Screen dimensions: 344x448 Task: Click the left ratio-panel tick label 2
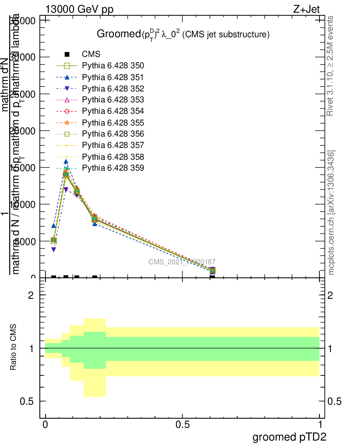tap(31, 295)
